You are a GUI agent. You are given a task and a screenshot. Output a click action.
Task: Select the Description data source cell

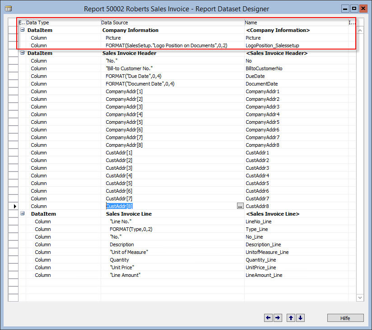tap(172, 244)
